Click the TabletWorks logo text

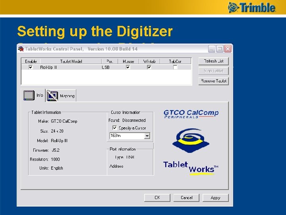click(191, 168)
